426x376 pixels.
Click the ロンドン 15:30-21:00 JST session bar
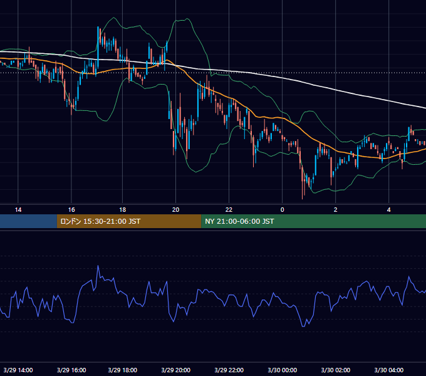click(x=129, y=221)
